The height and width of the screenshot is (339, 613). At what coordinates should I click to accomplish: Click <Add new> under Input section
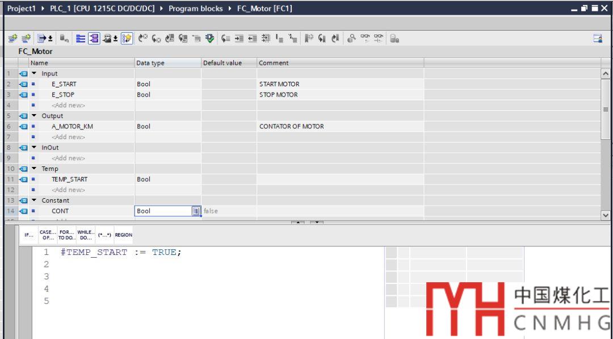(x=69, y=105)
